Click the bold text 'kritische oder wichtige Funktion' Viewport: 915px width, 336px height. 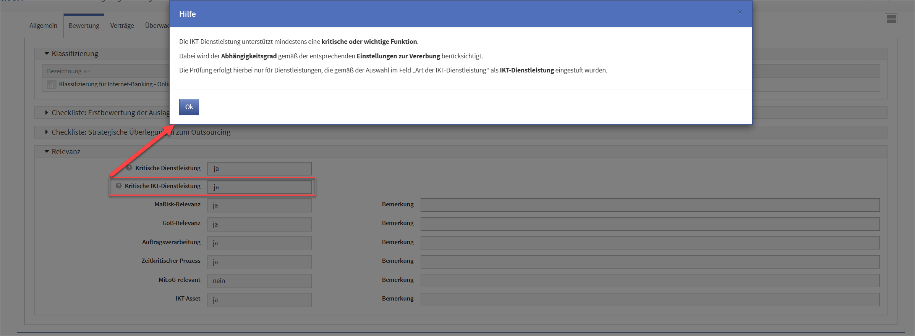coord(369,42)
